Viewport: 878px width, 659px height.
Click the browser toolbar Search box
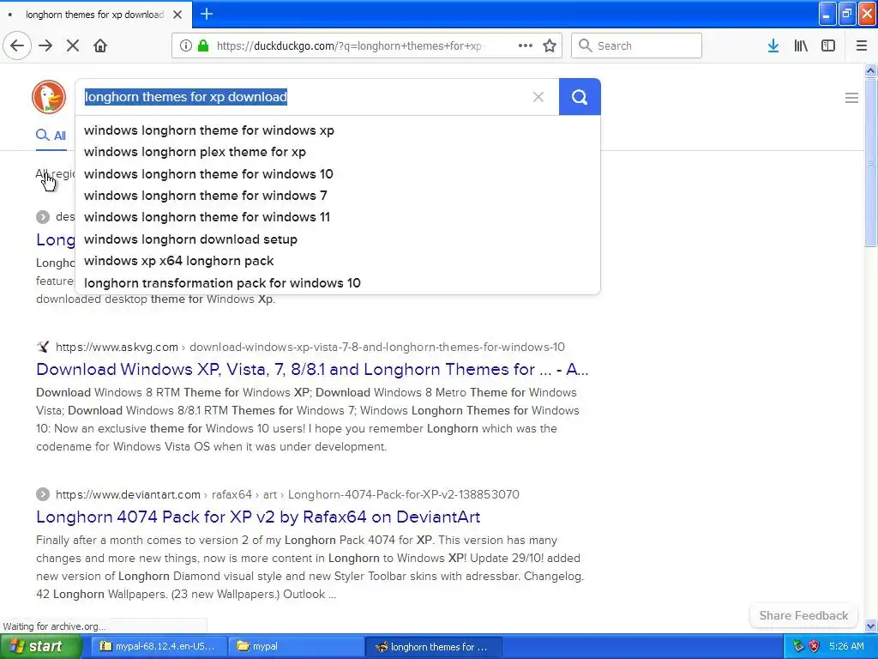tap(636, 45)
